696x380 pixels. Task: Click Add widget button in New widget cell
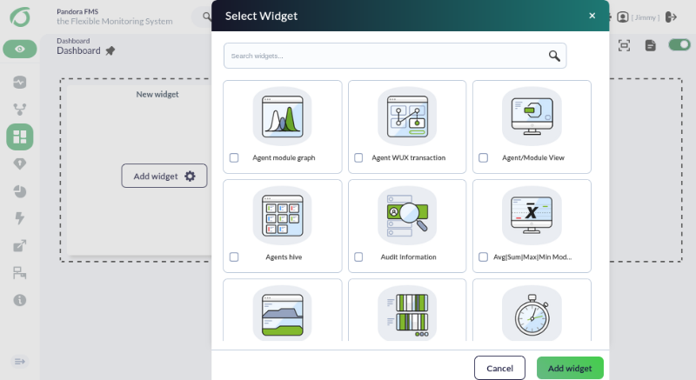click(x=164, y=176)
